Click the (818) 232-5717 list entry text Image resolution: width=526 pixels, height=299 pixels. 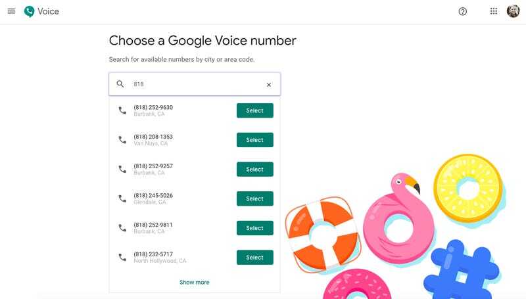coord(153,254)
